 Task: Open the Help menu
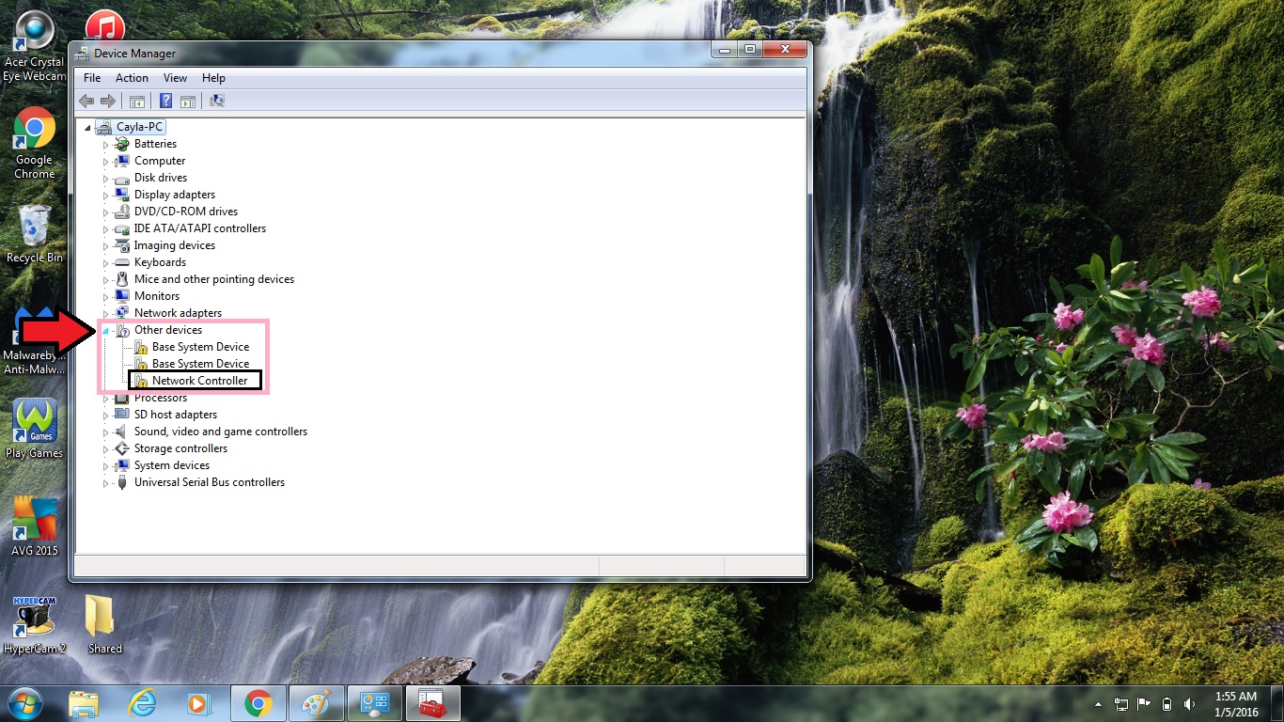pos(213,78)
